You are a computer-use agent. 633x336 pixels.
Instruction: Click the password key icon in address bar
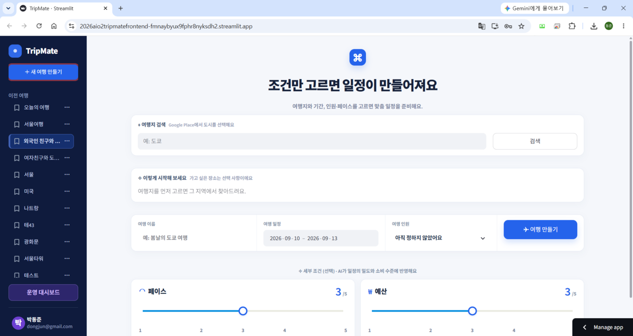508,26
